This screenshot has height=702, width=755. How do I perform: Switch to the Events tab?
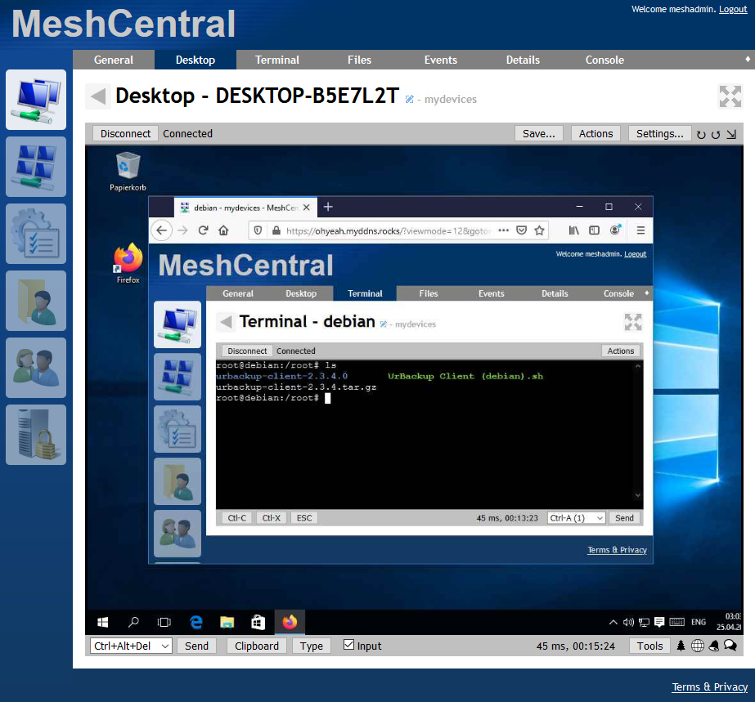click(441, 60)
